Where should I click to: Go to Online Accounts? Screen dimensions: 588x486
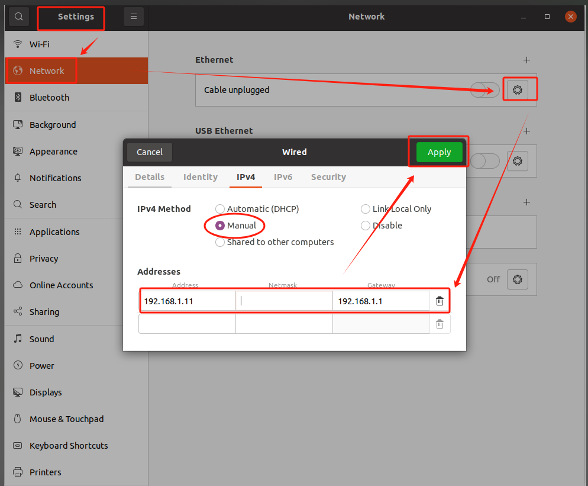(76, 285)
